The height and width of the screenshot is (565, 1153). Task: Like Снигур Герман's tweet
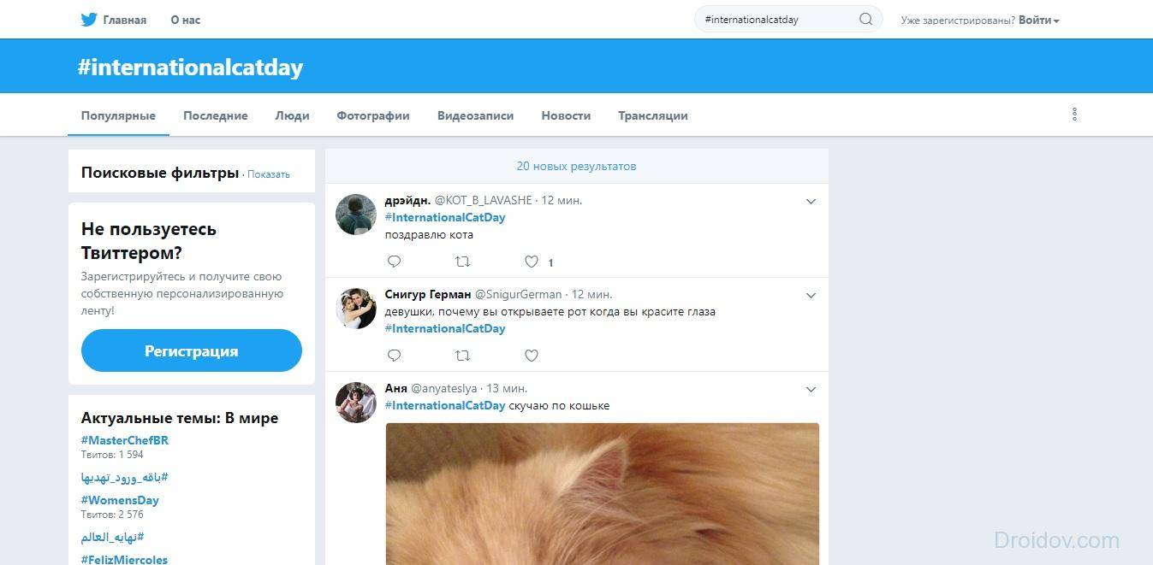click(532, 356)
